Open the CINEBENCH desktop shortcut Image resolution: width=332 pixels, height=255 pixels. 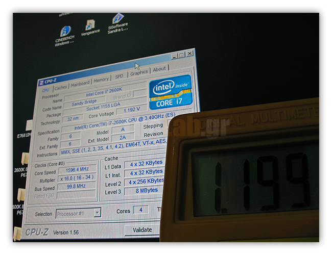[65, 32]
